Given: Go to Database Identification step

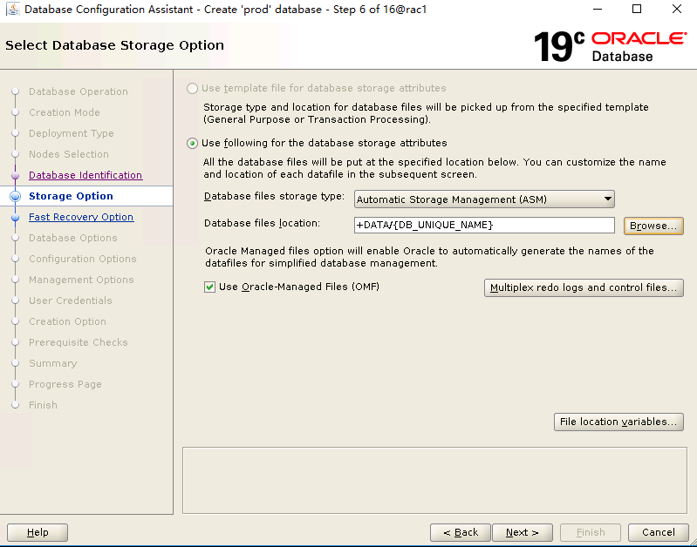Looking at the screenshot, I should pyautogui.click(x=85, y=175).
